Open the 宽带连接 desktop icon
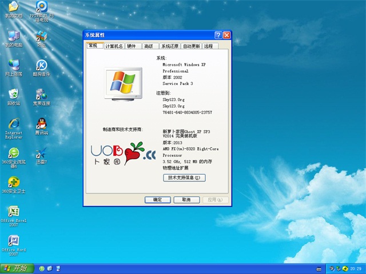The image size is (366, 274). coord(41,94)
